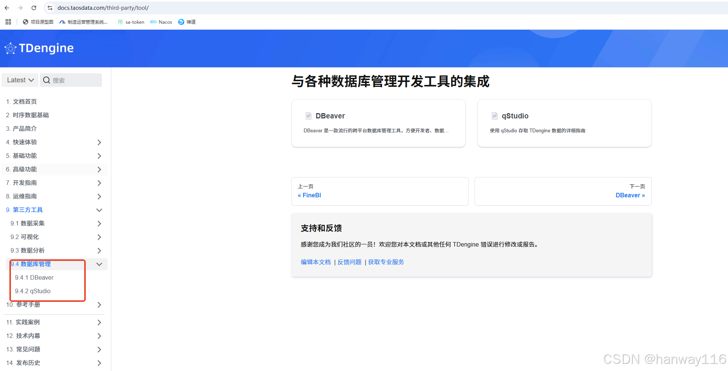The width and height of the screenshot is (728, 371).
Task: Reload the page with refresh icon
Action: (x=34, y=8)
